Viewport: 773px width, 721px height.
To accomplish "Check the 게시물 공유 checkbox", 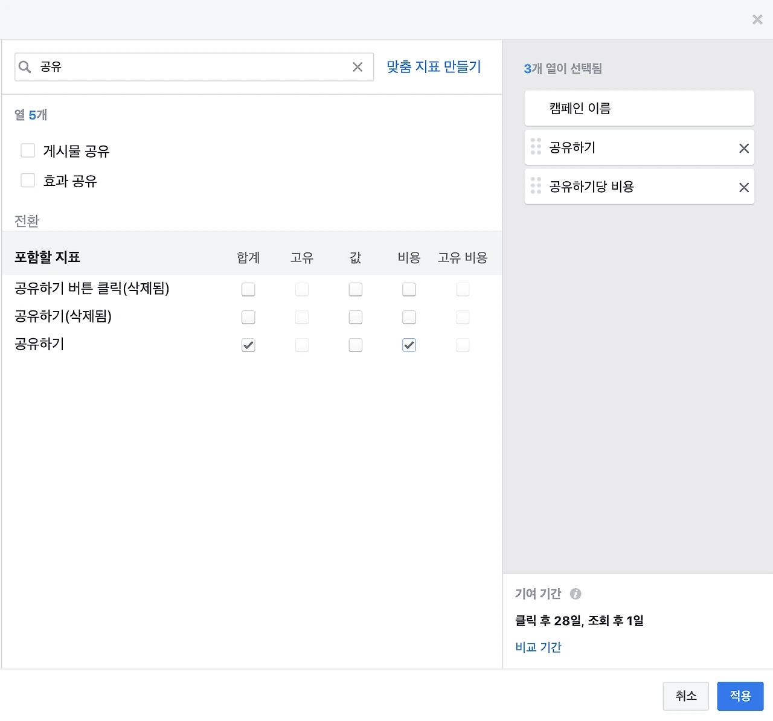I will coord(28,150).
